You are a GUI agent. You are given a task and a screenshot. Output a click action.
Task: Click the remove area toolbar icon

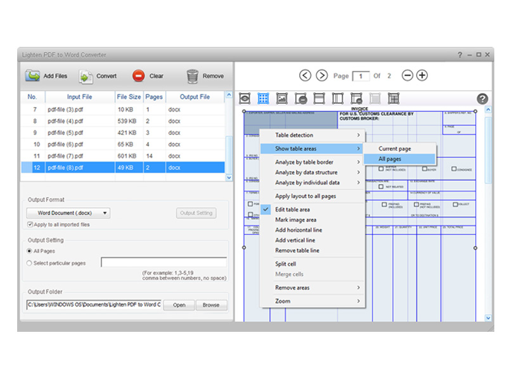[x=302, y=98]
